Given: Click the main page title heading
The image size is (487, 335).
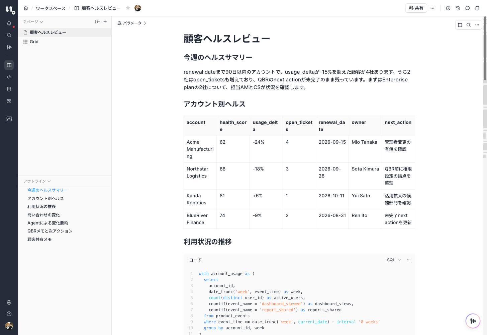Looking at the screenshot, I should click(x=227, y=39).
